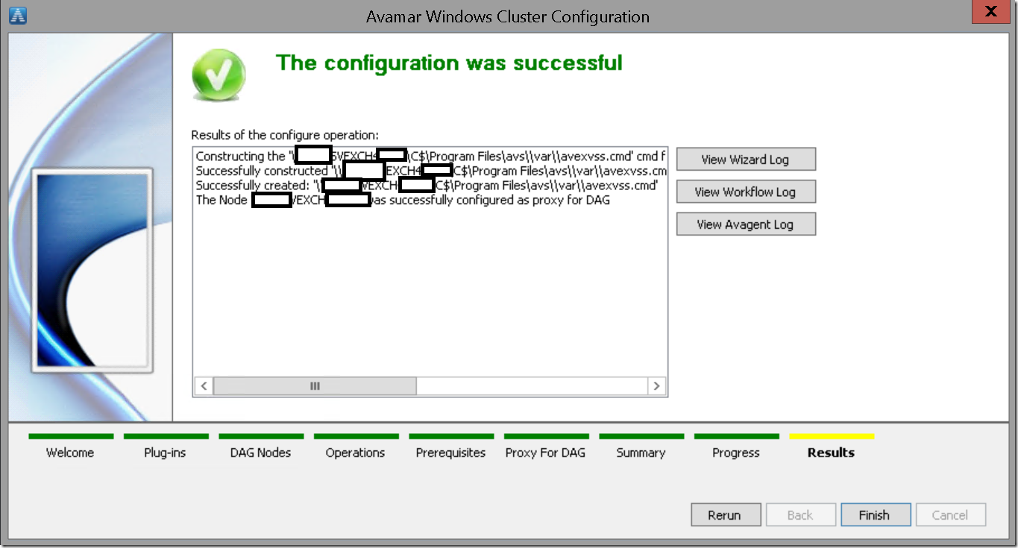Open the View Wizard Log button
Screen dimensions: 1018x548
click(746, 160)
